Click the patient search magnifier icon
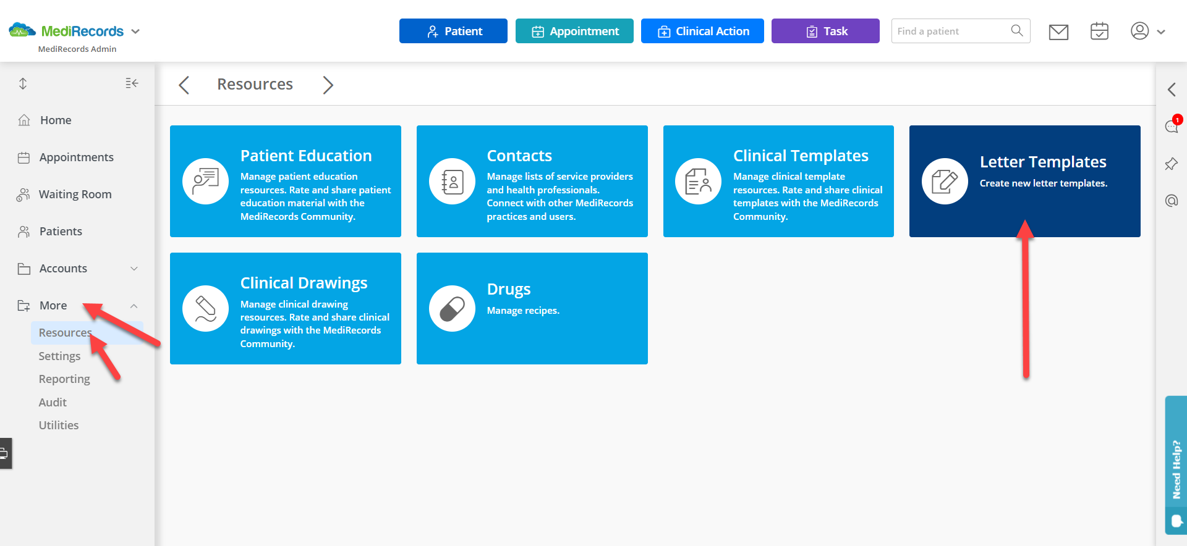Viewport: 1187px width, 546px height. coord(1016,30)
